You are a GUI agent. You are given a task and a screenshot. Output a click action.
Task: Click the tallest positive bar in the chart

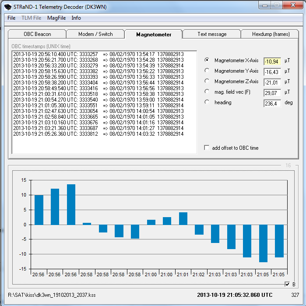tap(71, 204)
